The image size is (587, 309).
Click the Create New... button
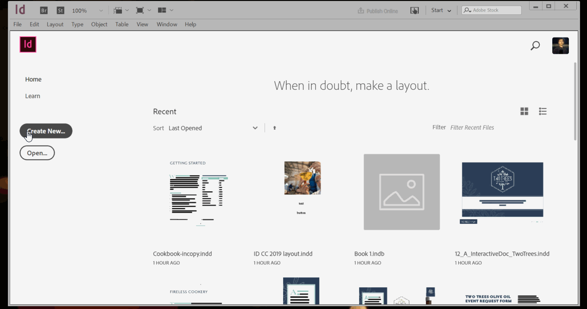point(46,131)
